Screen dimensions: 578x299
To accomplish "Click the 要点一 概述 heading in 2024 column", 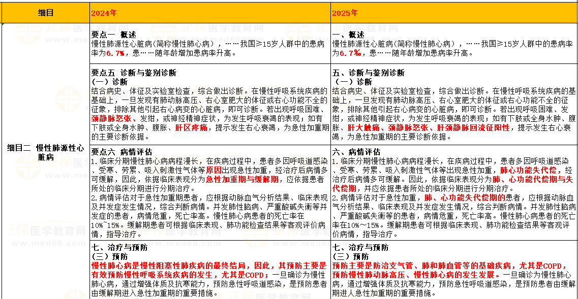I will (x=114, y=35).
